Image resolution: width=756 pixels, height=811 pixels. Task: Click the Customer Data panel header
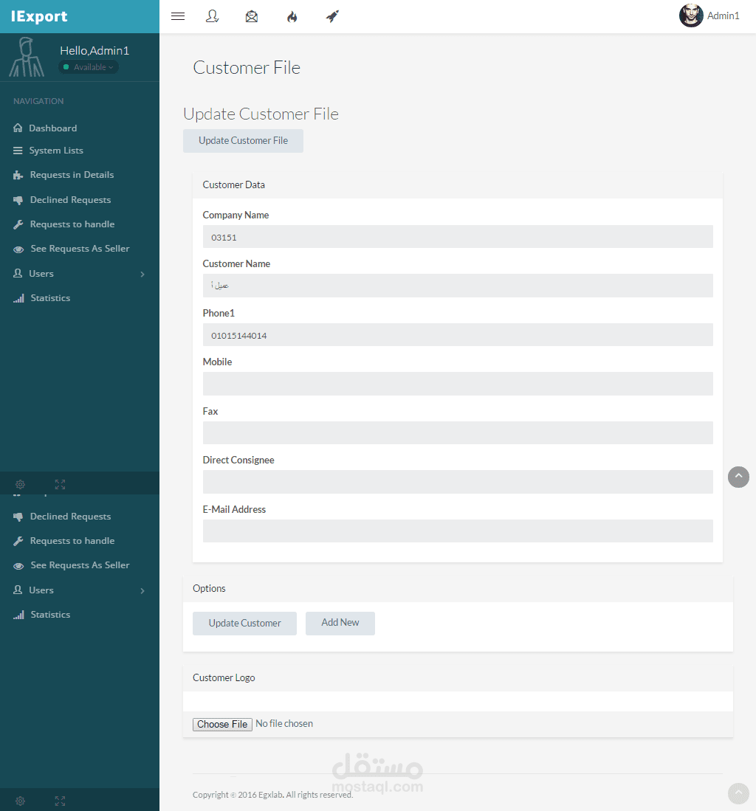[x=458, y=184]
